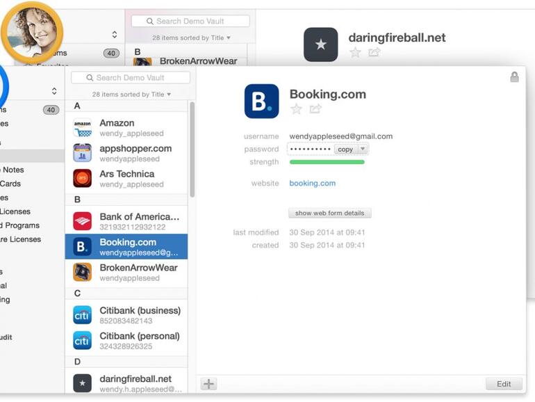
Task: Click the item list scrollbar
Action: 192,150
